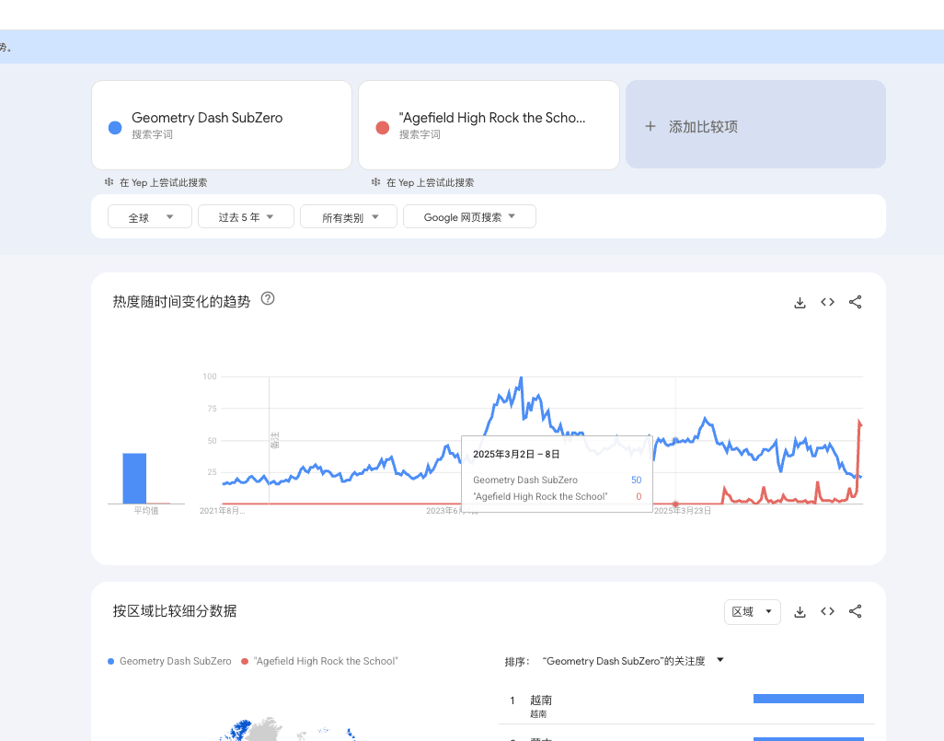Share the regional breakdown section

pos(855,611)
